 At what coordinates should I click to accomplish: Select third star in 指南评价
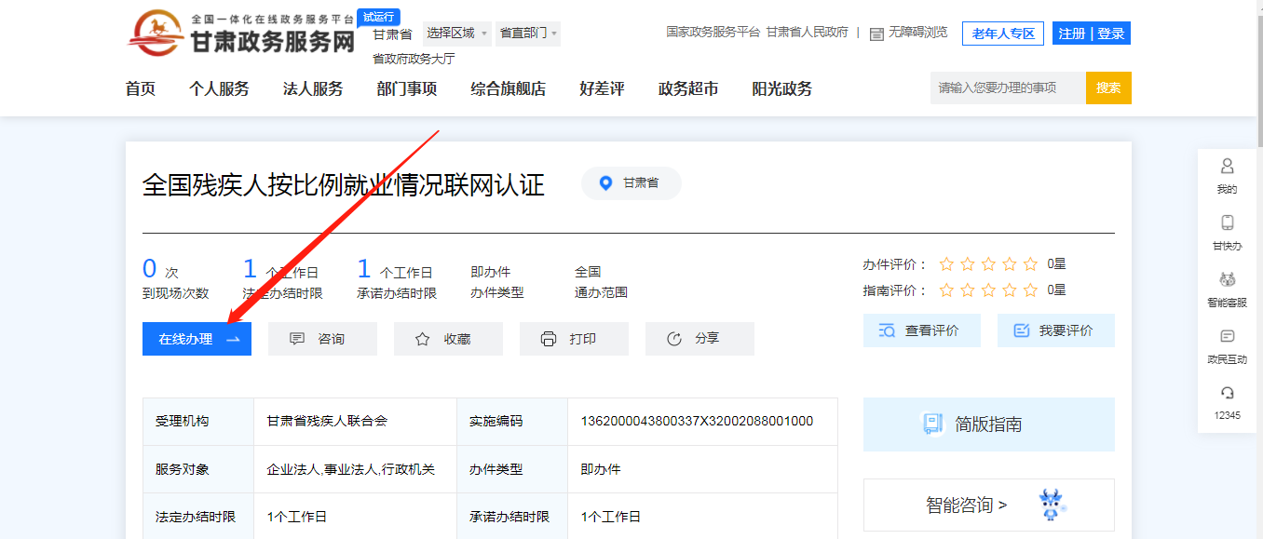coord(988,290)
